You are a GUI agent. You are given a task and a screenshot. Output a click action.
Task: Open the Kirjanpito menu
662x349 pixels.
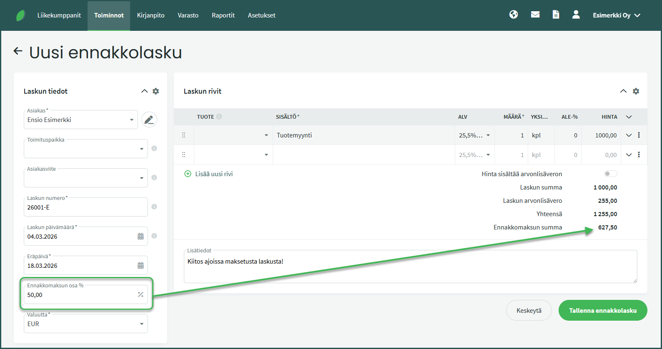[151, 15]
